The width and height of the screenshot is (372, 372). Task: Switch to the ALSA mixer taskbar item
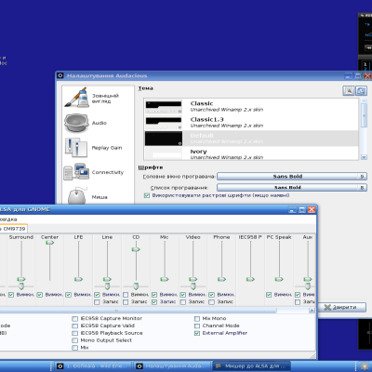pos(252,366)
